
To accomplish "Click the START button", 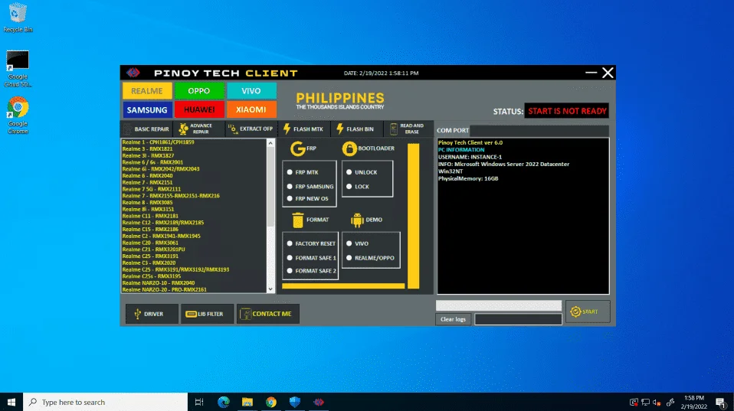I will (x=588, y=312).
